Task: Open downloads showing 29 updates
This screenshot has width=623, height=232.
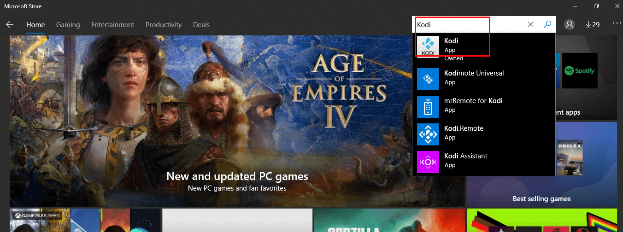Action: [x=593, y=24]
